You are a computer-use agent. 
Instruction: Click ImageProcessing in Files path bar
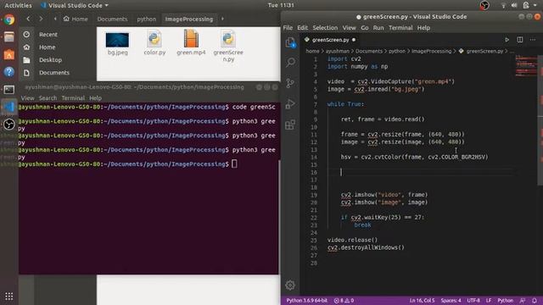click(x=189, y=19)
